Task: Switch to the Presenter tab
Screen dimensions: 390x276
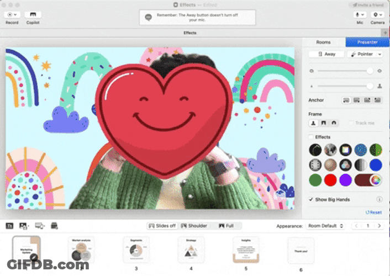Action: click(367, 43)
